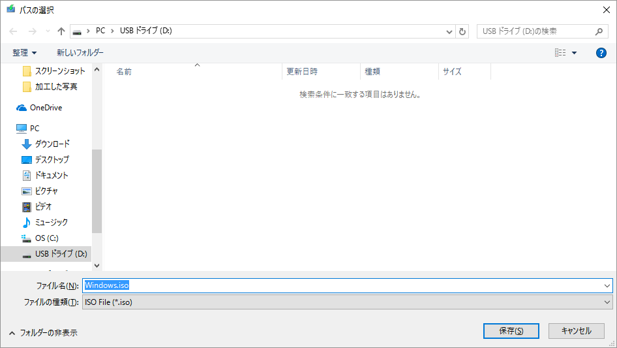Sort by the 更新日時 column header
617x348 pixels.
click(x=321, y=72)
